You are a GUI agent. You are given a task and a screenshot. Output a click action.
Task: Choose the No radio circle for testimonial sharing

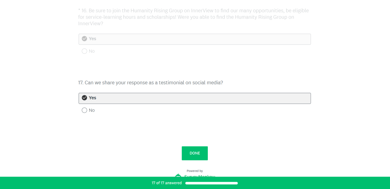[84, 110]
